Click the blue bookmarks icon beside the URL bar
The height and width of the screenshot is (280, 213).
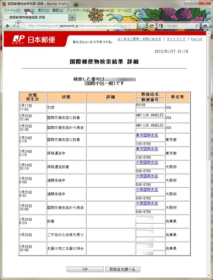click(x=142, y=26)
